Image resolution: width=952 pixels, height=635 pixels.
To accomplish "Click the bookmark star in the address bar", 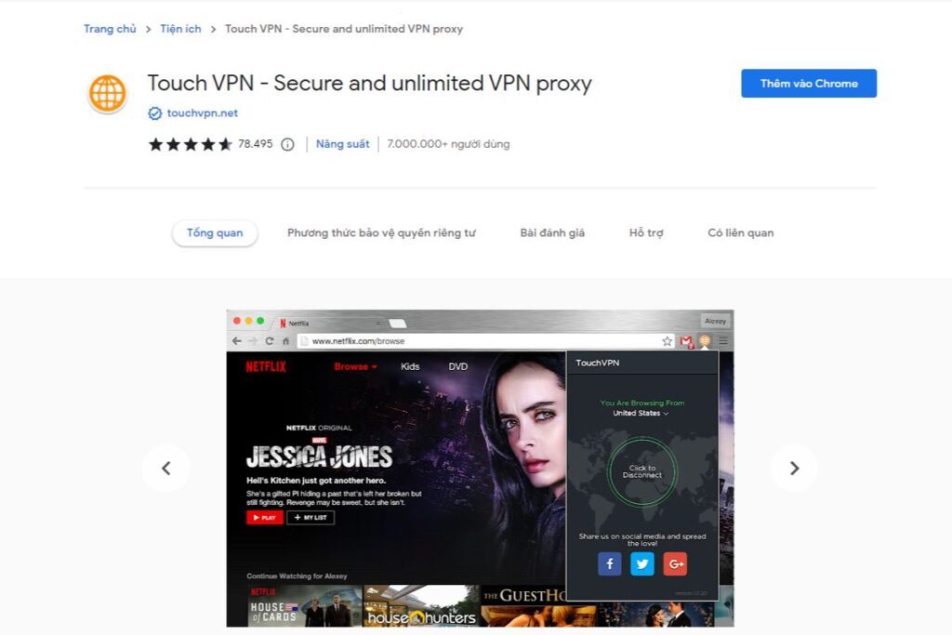I will tap(668, 340).
